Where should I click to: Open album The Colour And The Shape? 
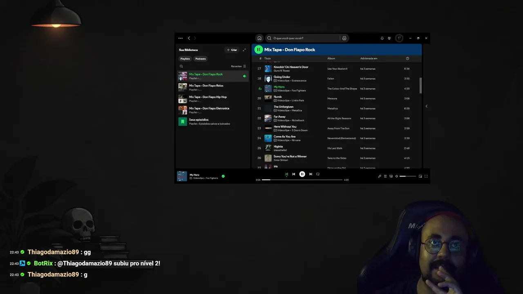point(342,89)
